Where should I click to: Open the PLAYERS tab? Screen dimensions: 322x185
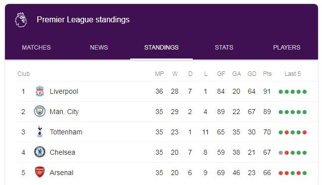[x=287, y=48]
